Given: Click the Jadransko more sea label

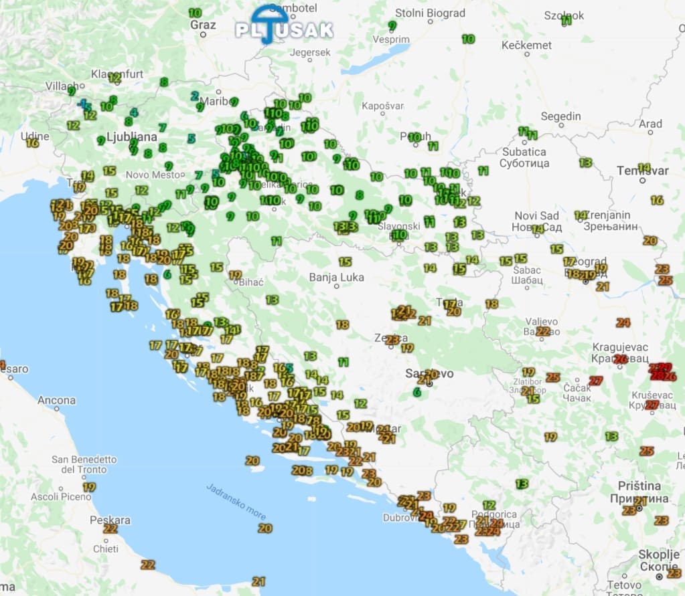Looking at the screenshot, I should [236, 502].
